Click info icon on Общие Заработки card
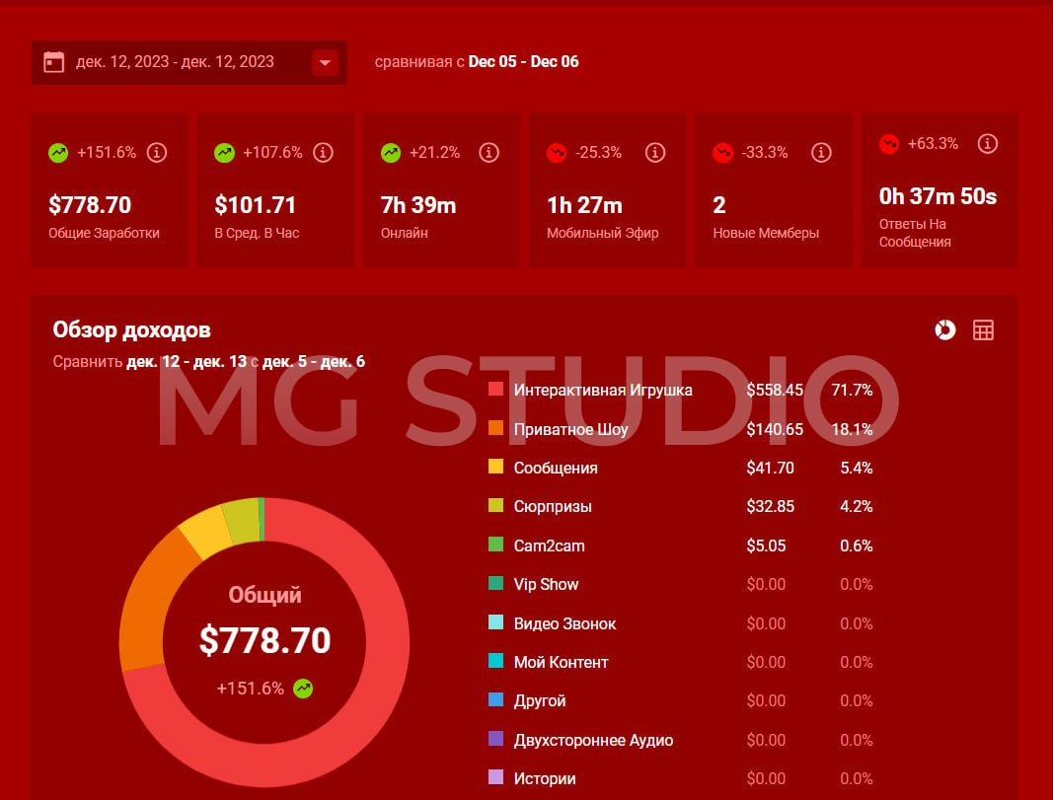Image resolution: width=1053 pixels, height=800 pixels. coord(156,153)
